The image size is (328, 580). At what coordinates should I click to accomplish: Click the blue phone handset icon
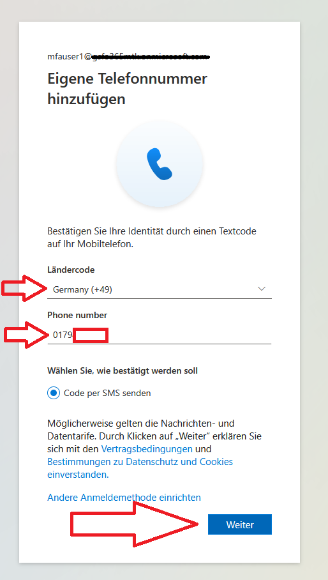click(160, 164)
